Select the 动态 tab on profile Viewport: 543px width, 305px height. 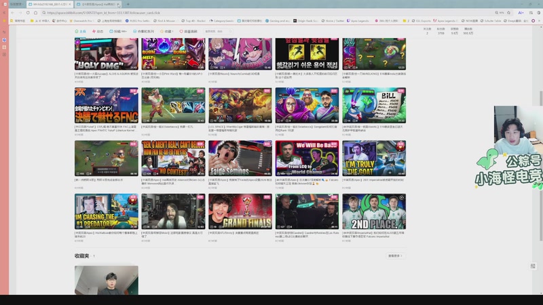tap(98, 31)
